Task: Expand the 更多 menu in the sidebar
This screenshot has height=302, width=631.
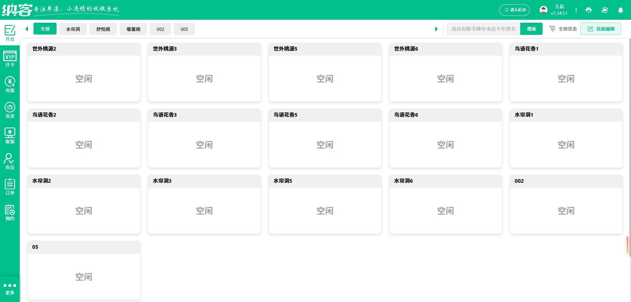Action: click(10, 289)
